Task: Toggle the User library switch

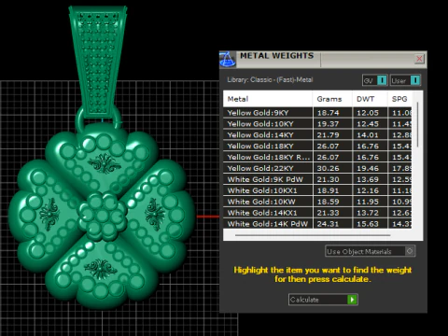Action: pyautogui.click(x=405, y=80)
